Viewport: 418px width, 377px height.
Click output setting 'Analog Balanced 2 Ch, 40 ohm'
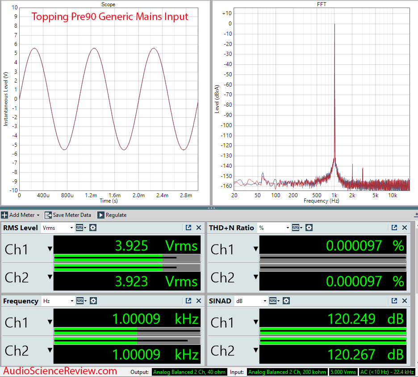click(189, 372)
